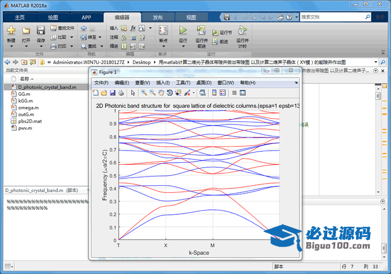Click Run and Time (运行并计时) icon
Screen dimensions: 391x274
pyautogui.click(x=242, y=30)
